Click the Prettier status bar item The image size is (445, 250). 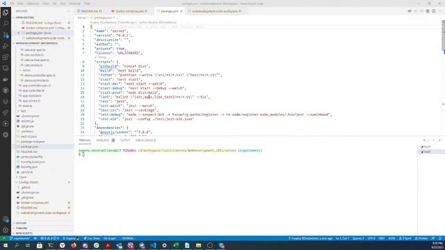point(421,238)
